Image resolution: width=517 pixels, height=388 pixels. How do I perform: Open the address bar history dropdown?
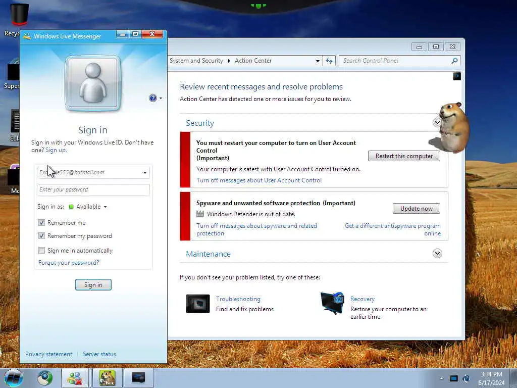click(x=318, y=61)
